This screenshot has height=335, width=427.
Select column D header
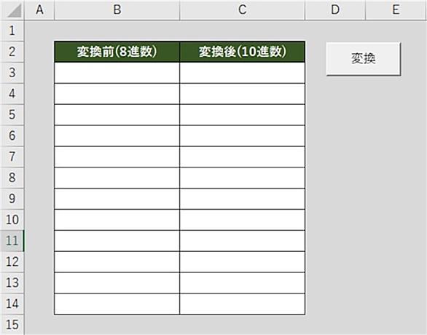(335, 9)
